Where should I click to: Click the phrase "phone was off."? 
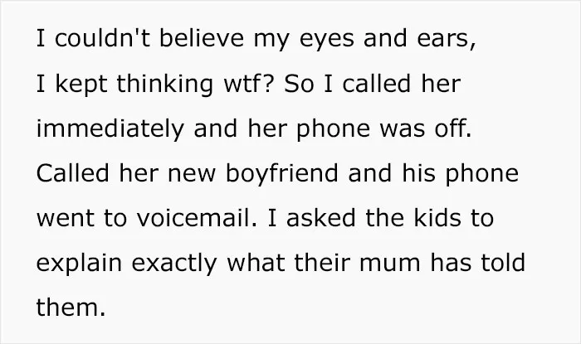(x=383, y=130)
